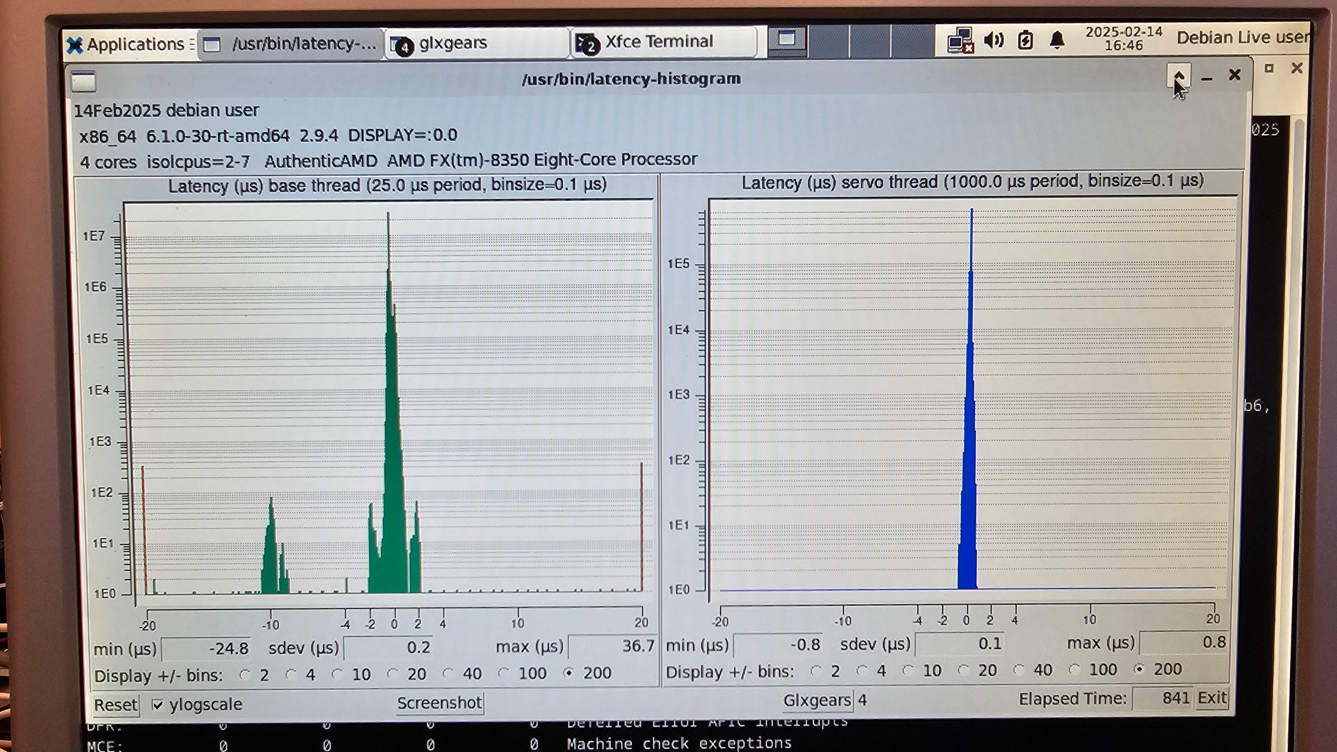Screen dimensions: 1337x752
Task: Click the servo thread latency chart title
Action: (x=972, y=182)
